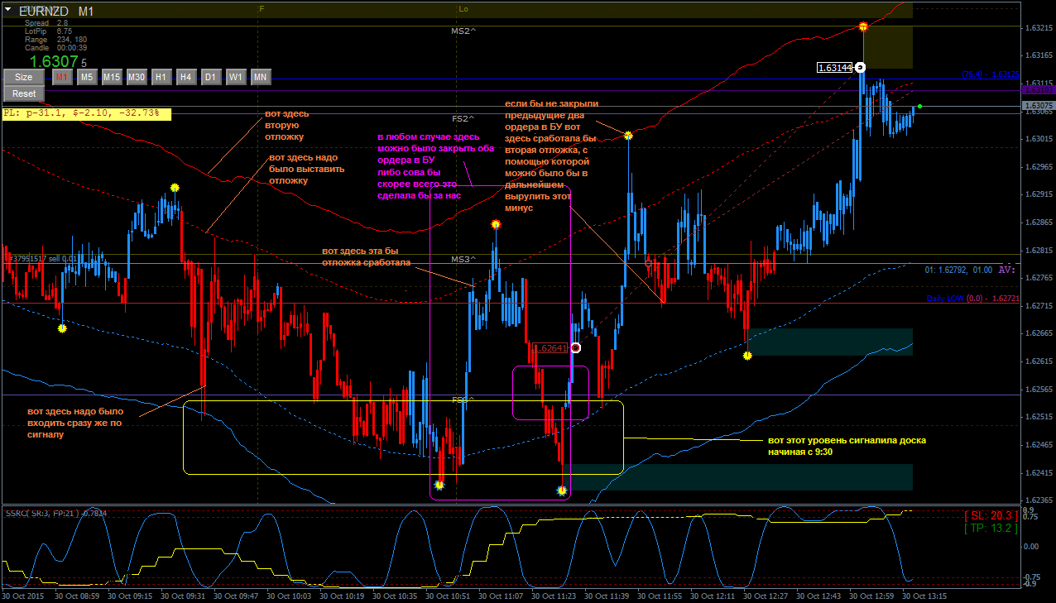Select the yellow star on the 11:39 spike top
This screenshot has height=603, width=1056.
[628, 135]
